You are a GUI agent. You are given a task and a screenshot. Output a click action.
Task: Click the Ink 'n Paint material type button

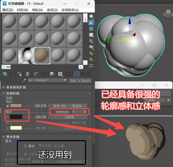80,81
